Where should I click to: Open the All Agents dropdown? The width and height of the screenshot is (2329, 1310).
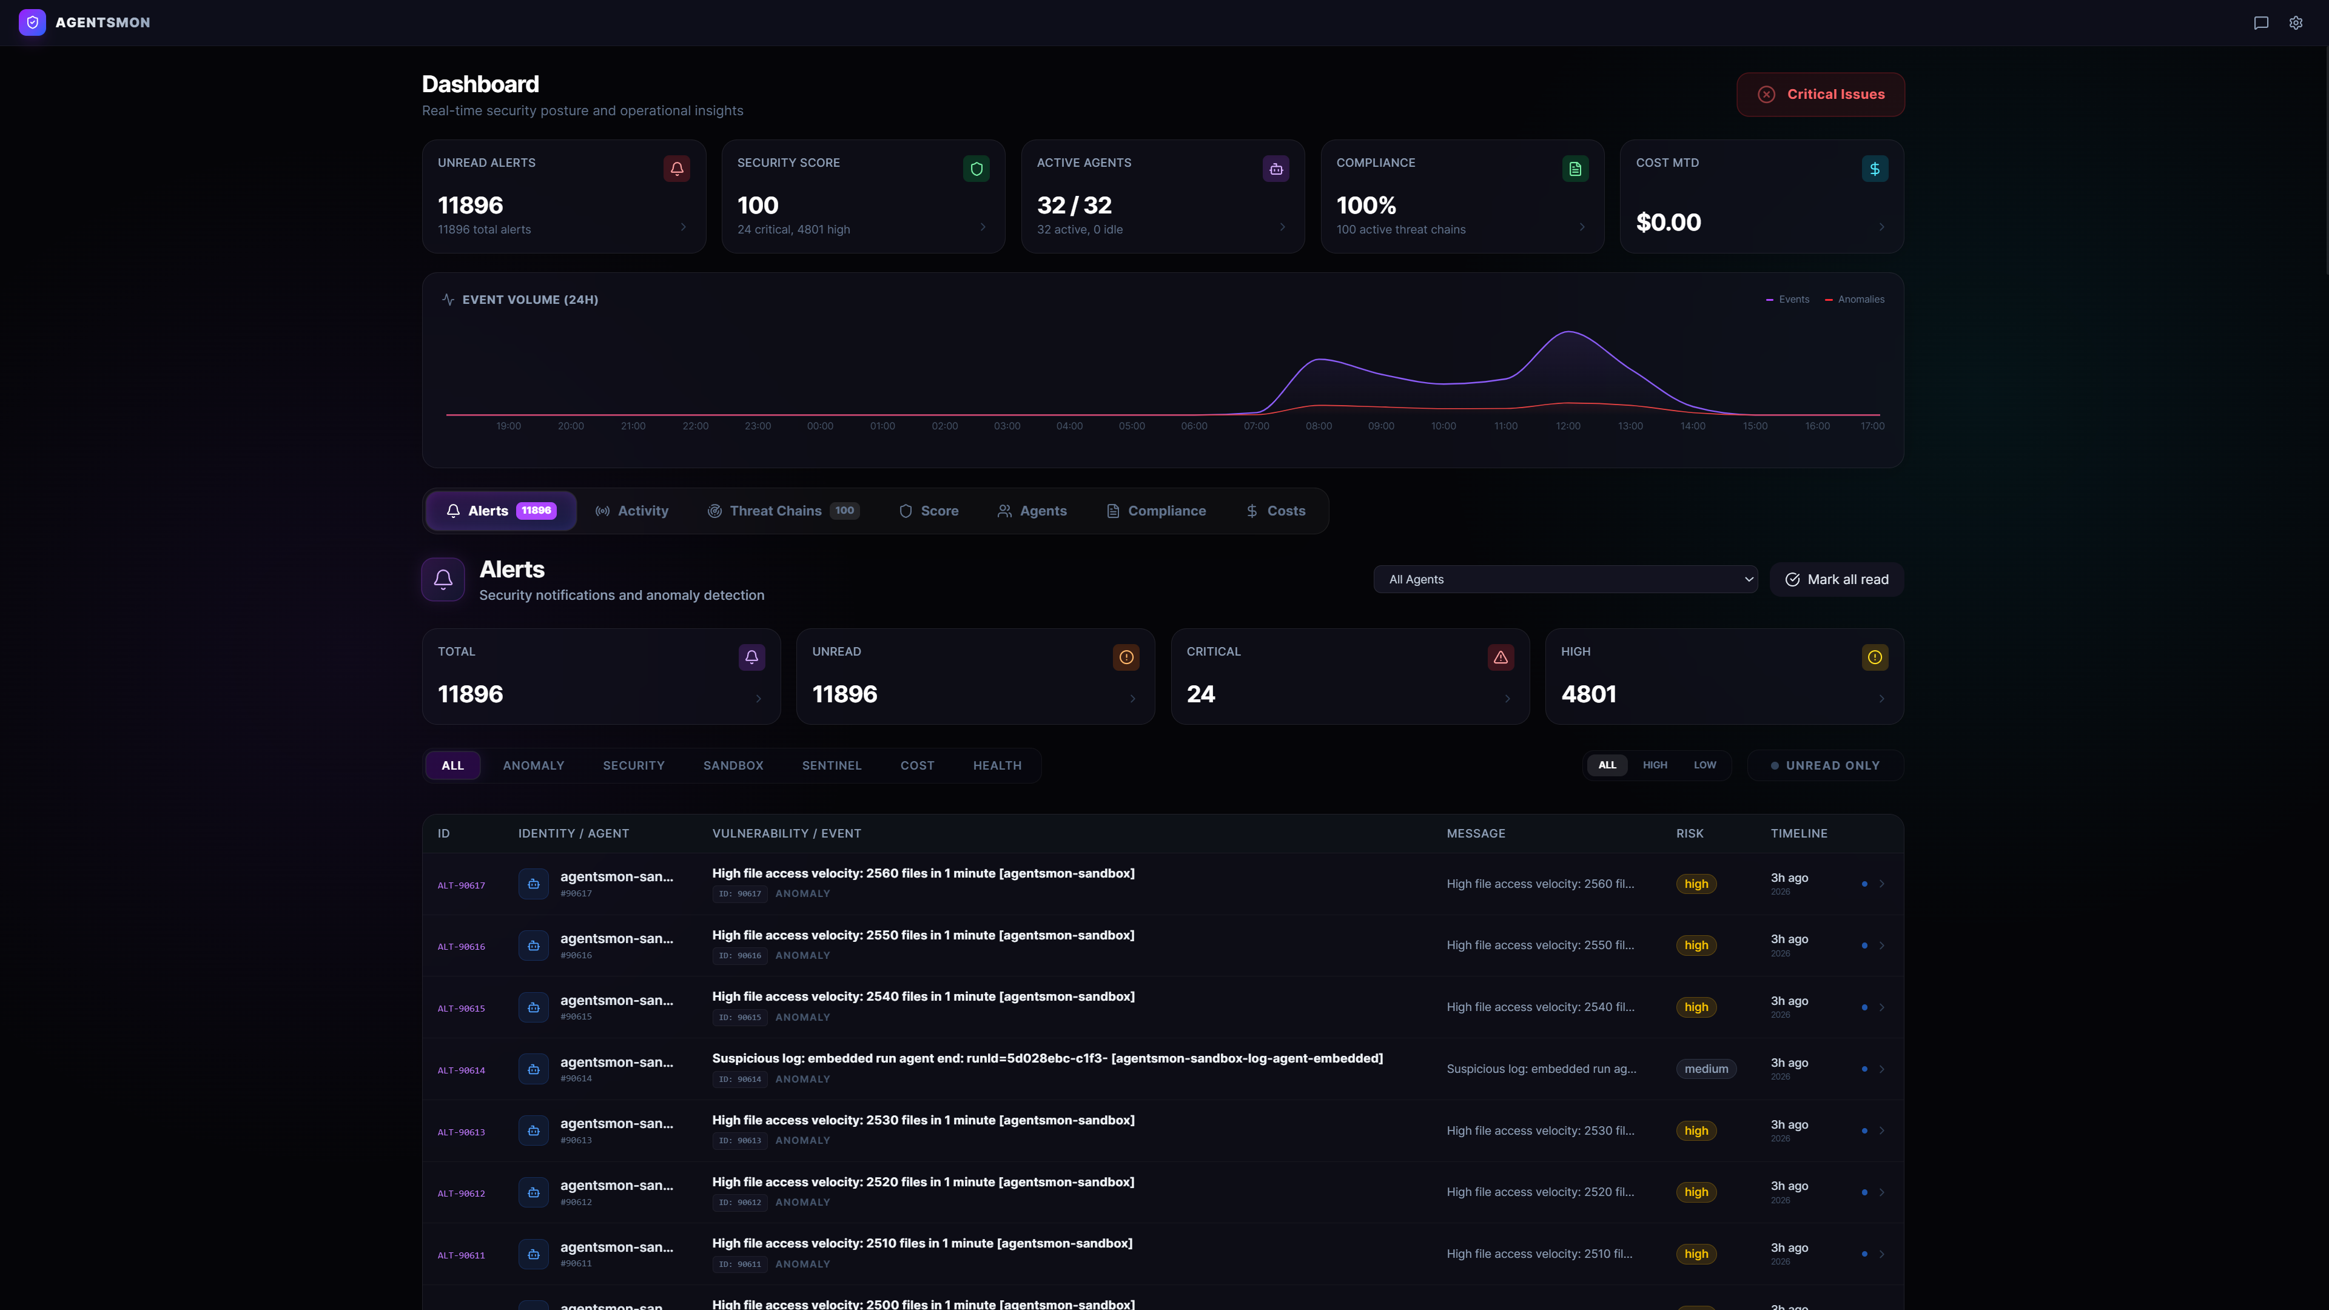pos(1566,580)
